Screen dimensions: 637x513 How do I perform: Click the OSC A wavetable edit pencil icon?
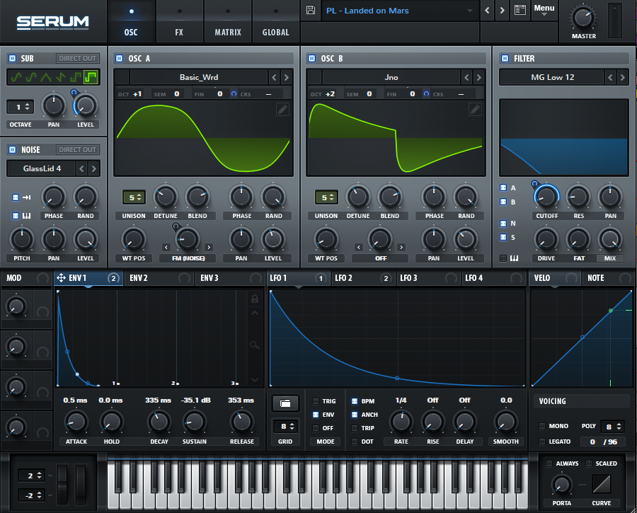point(282,109)
